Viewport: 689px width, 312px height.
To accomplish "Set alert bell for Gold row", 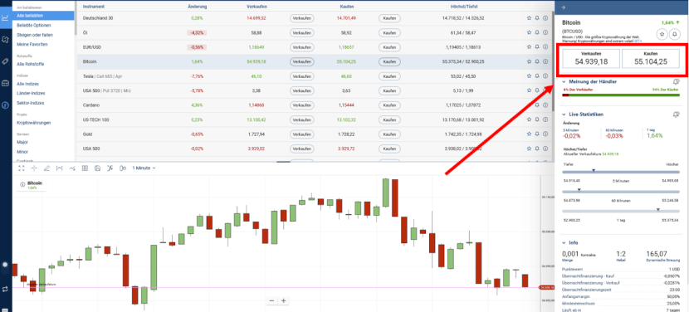I will coord(537,134).
